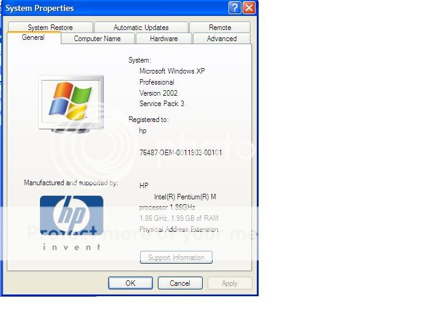The width and height of the screenshot is (430, 322).
Task: Click the 'Service Pack 3' text
Action: [162, 104]
